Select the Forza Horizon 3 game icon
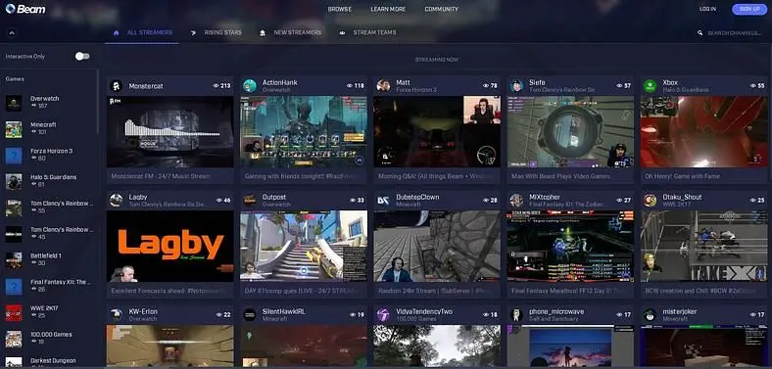 point(14,156)
